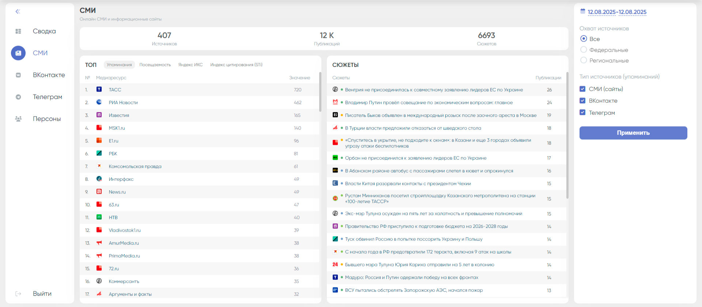Screen dimensions: 702x307
Task: Open the date range picker 12.08.2025-12.08.2025
Action: click(x=617, y=12)
